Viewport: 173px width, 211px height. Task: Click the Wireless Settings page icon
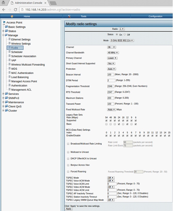click(10, 43)
